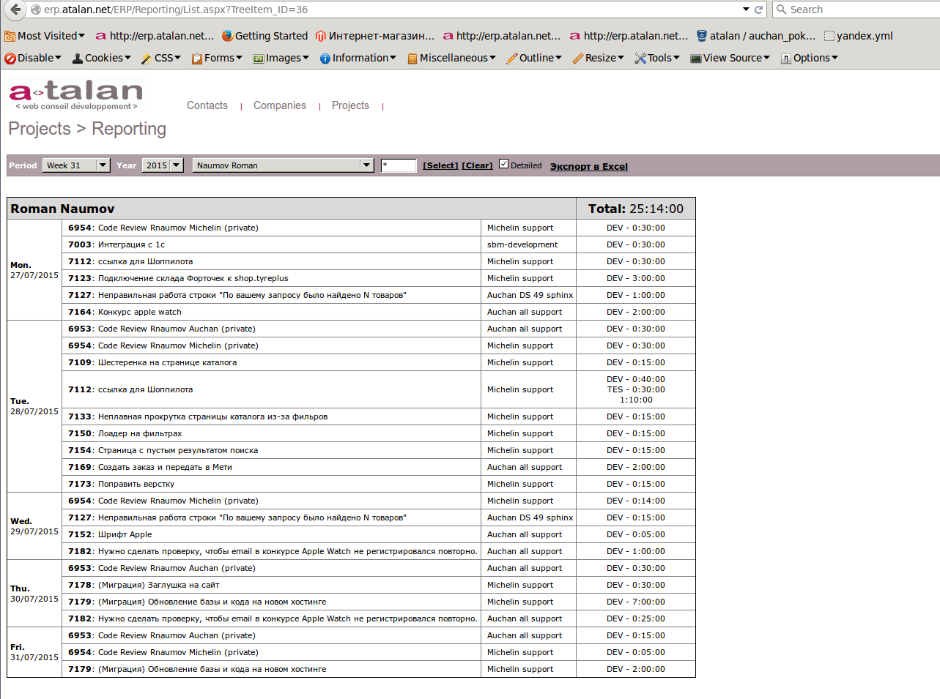Open the yandex.yml bookmark
Image resolution: width=940 pixels, height=699 pixels.
coord(858,36)
